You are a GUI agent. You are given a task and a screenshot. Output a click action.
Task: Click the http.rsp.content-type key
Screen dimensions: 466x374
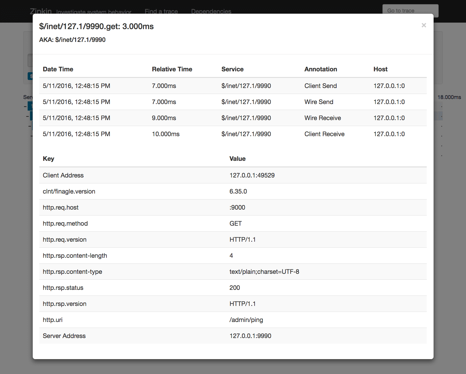pos(72,272)
